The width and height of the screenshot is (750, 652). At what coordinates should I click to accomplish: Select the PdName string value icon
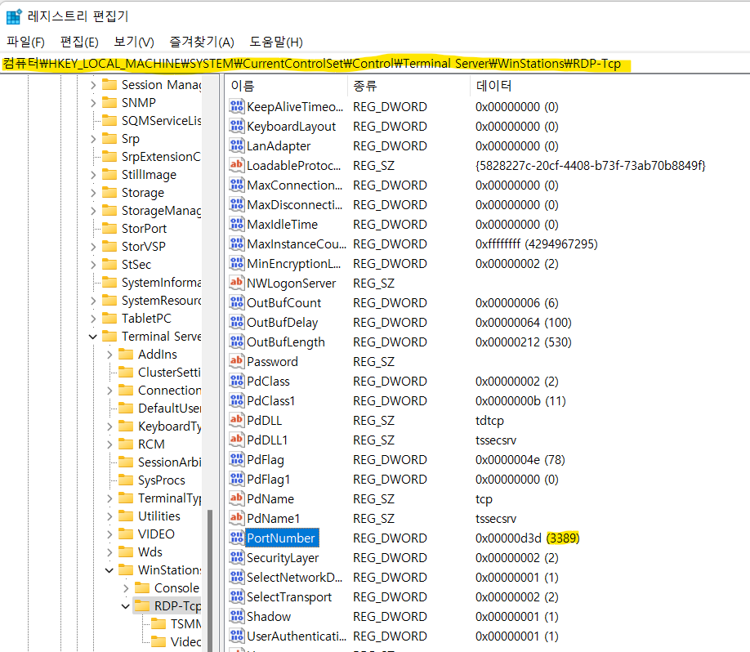[x=237, y=498]
